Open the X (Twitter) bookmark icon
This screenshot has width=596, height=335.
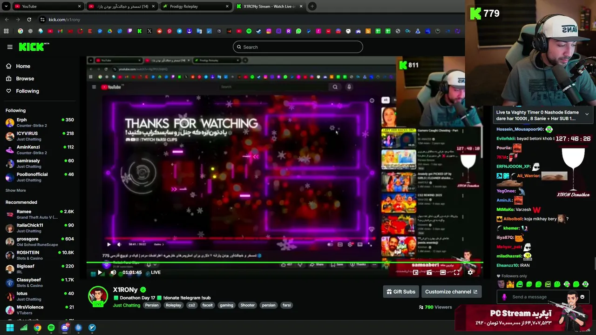(149, 31)
